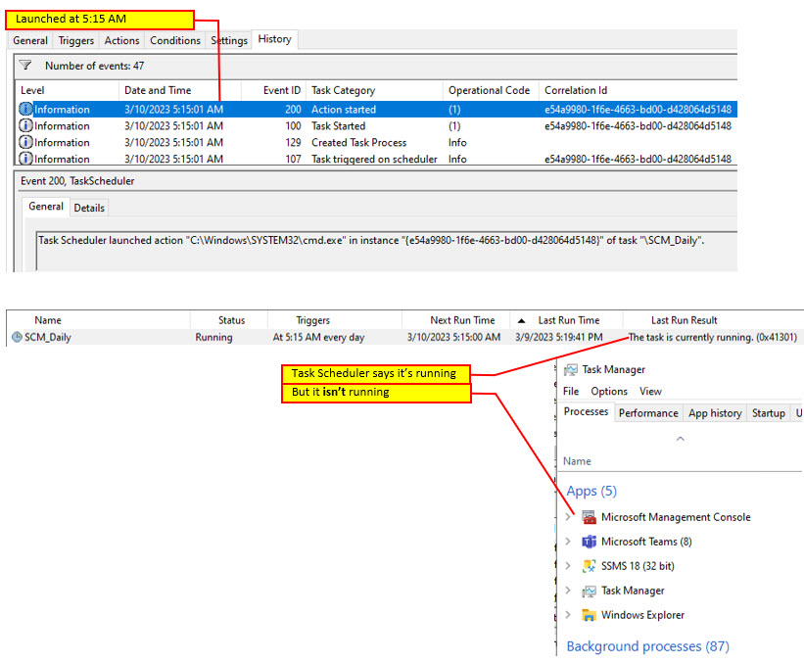The image size is (804, 663).
Task: Click the Task Manager icon in the Apps list
Action: click(x=588, y=592)
